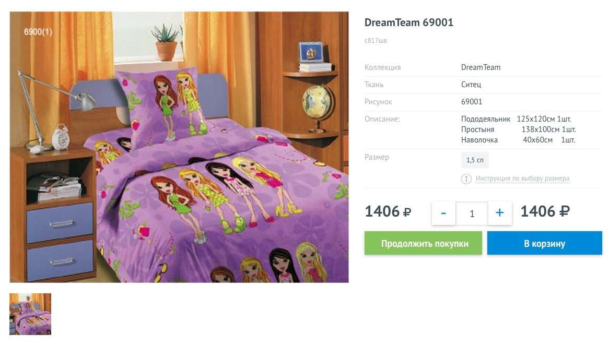
Task: Click the DreamTeam collection value
Action: [481, 67]
